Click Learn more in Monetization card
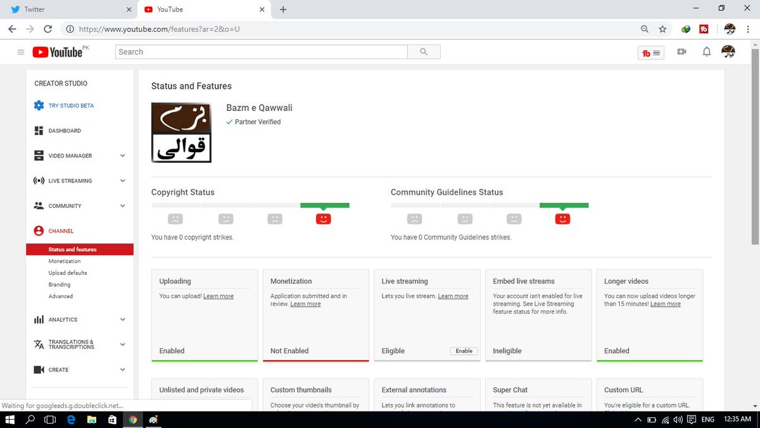The height and width of the screenshot is (428, 760). pos(305,304)
